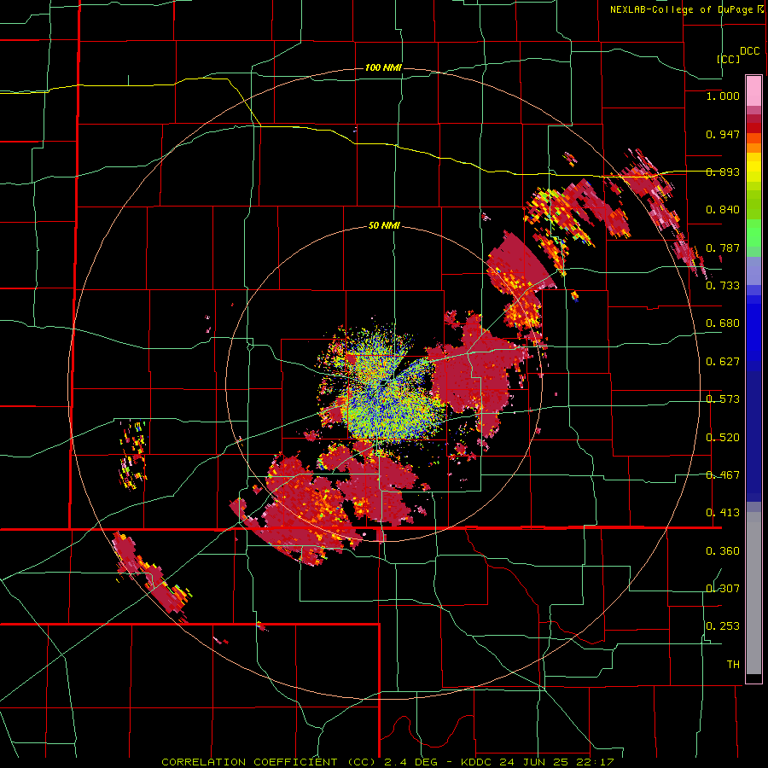Click the 100 NMI range ring label
768x768 pixels.
click(383, 67)
